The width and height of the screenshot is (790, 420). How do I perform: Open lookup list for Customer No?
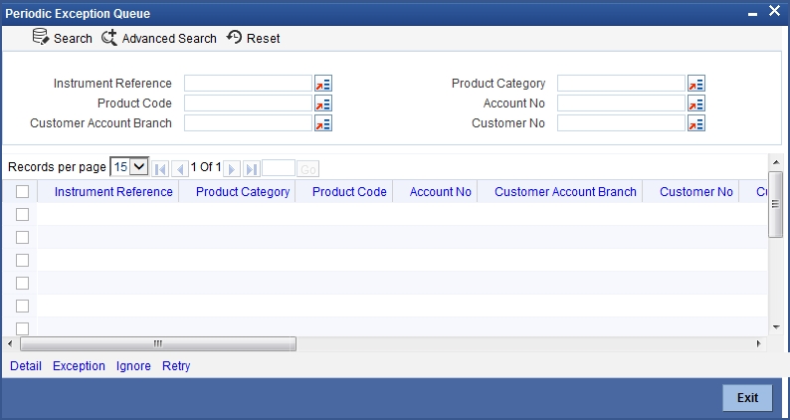tap(696, 123)
